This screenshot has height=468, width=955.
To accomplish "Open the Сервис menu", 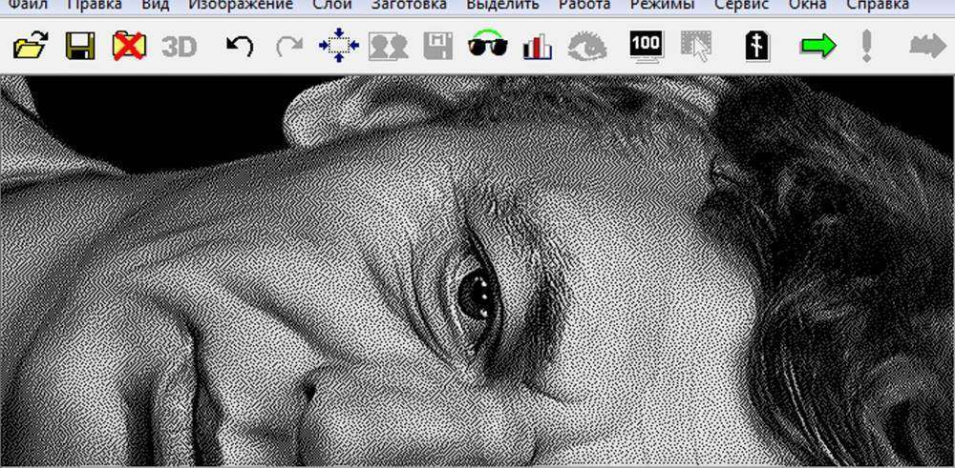I will (741, 5).
